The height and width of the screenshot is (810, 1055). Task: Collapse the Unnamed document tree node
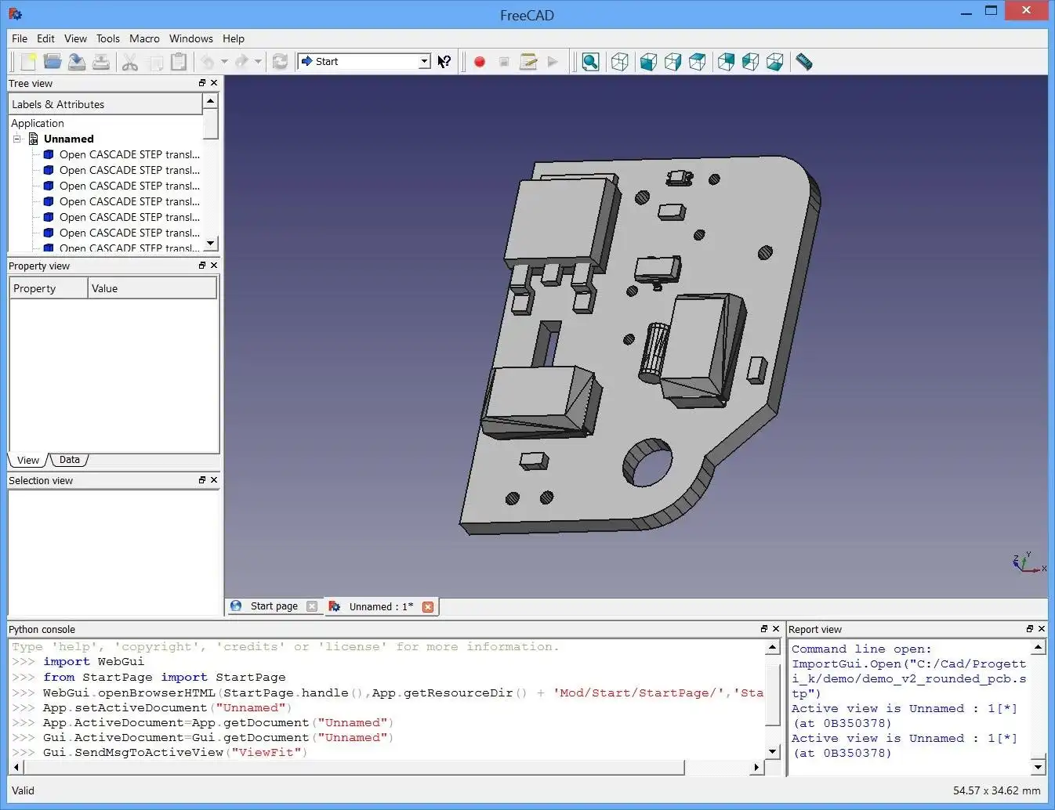pos(17,139)
